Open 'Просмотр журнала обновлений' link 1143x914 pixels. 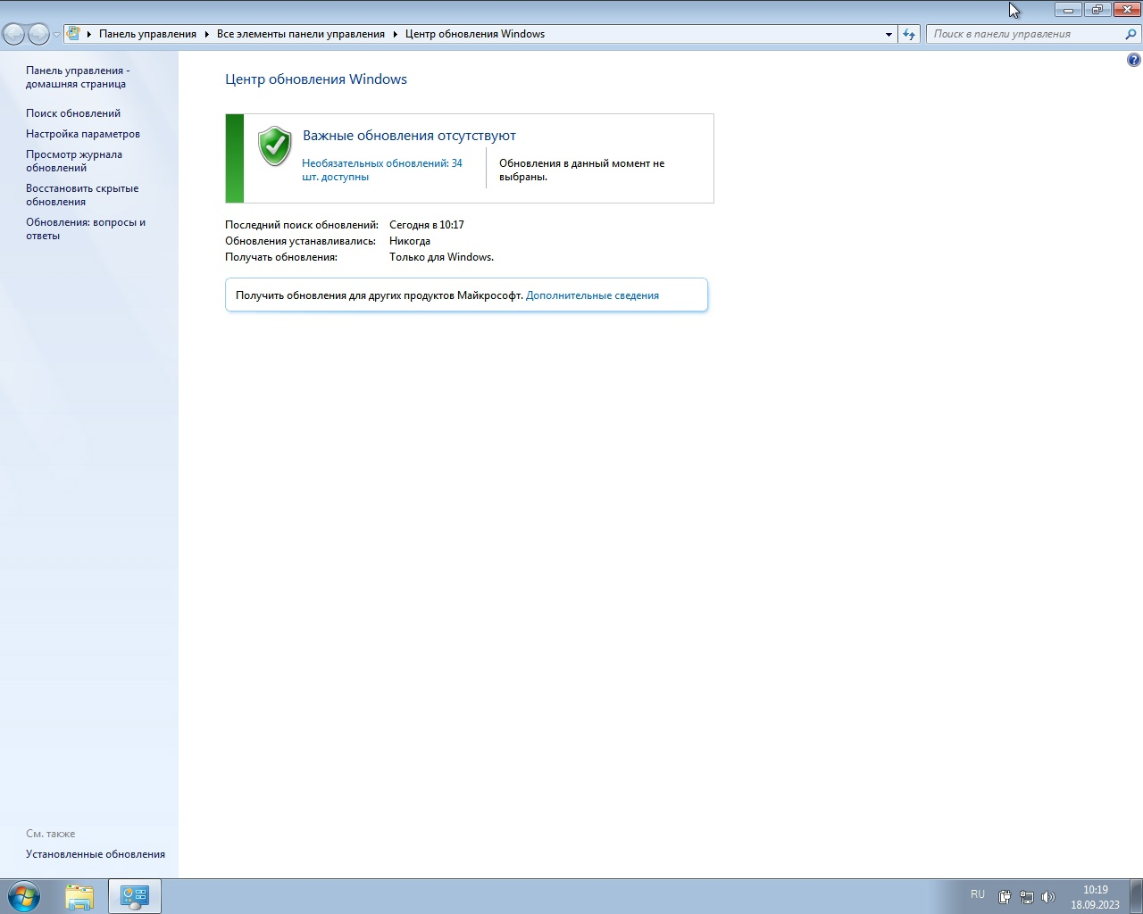(x=74, y=161)
